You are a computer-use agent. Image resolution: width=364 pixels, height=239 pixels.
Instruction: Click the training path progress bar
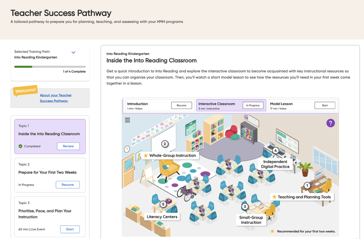[50, 67]
